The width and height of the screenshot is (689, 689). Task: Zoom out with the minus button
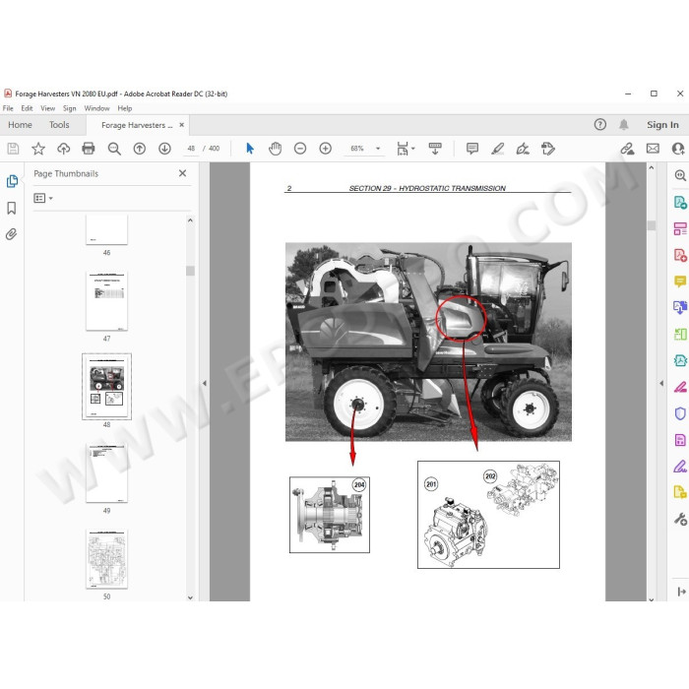[x=300, y=149]
